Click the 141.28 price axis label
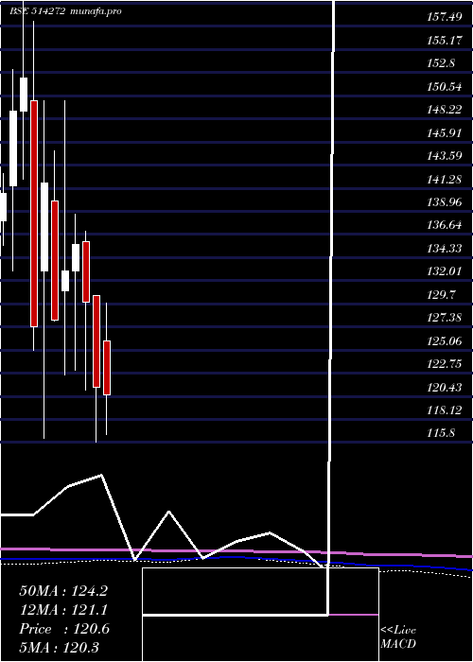 click(445, 179)
